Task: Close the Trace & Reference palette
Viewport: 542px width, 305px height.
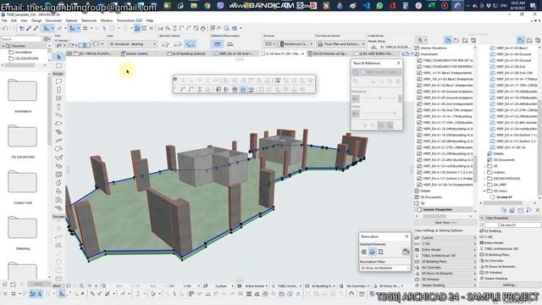Action: (399, 64)
